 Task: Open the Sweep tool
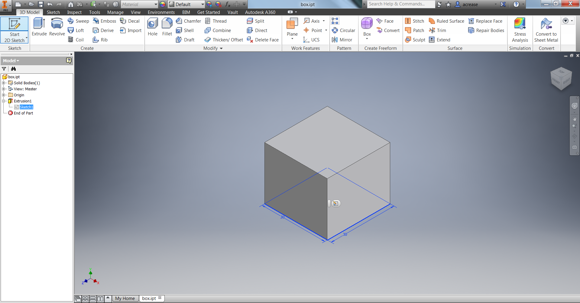click(x=78, y=21)
